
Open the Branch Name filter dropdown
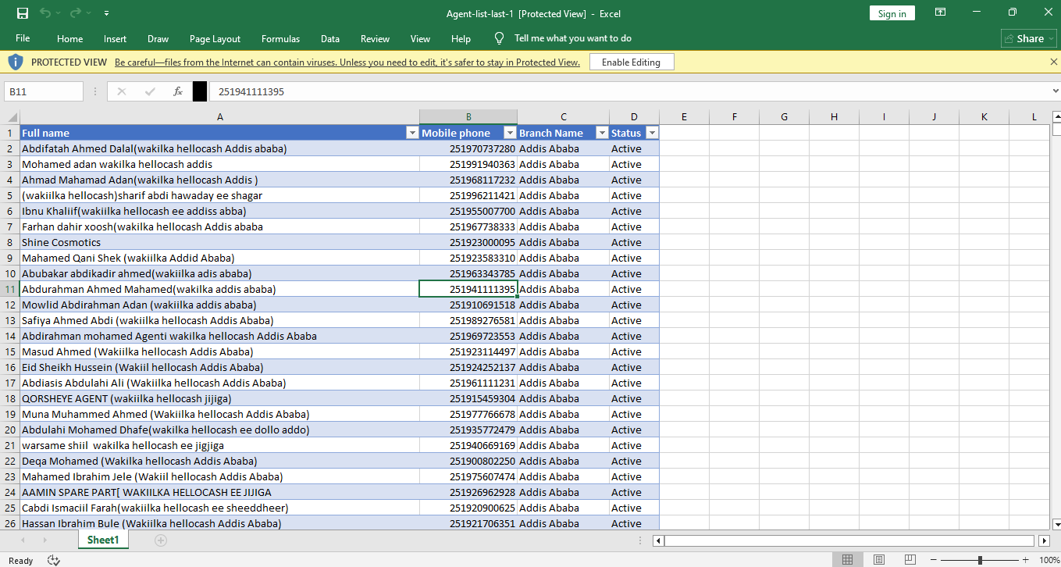click(x=602, y=133)
